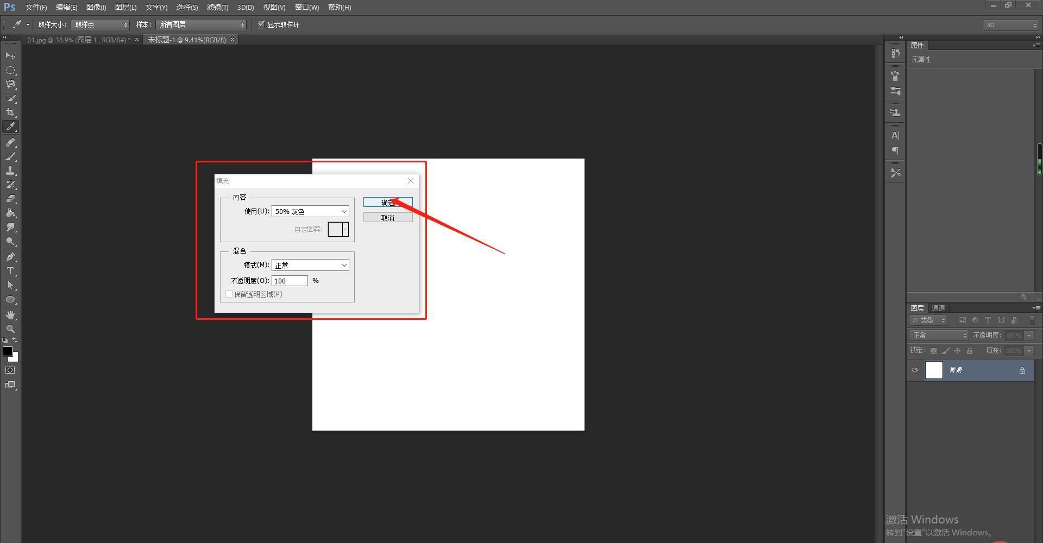Screen dimensions: 1043x543
Task: Confirm the Fill dialog with OK
Action: tap(388, 202)
